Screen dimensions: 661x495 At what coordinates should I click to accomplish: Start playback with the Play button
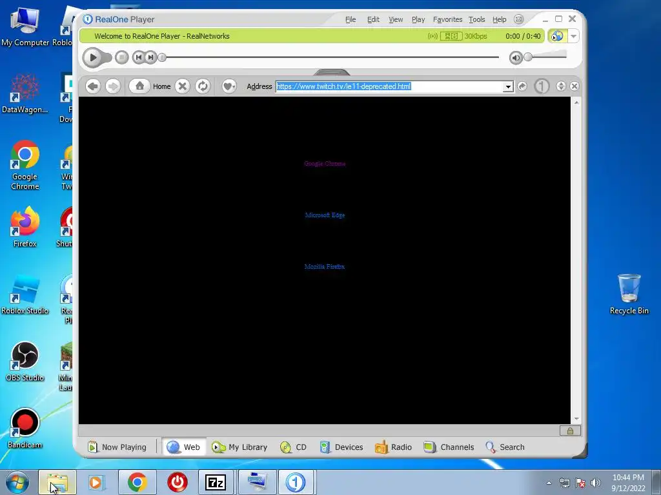(x=93, y=57)
